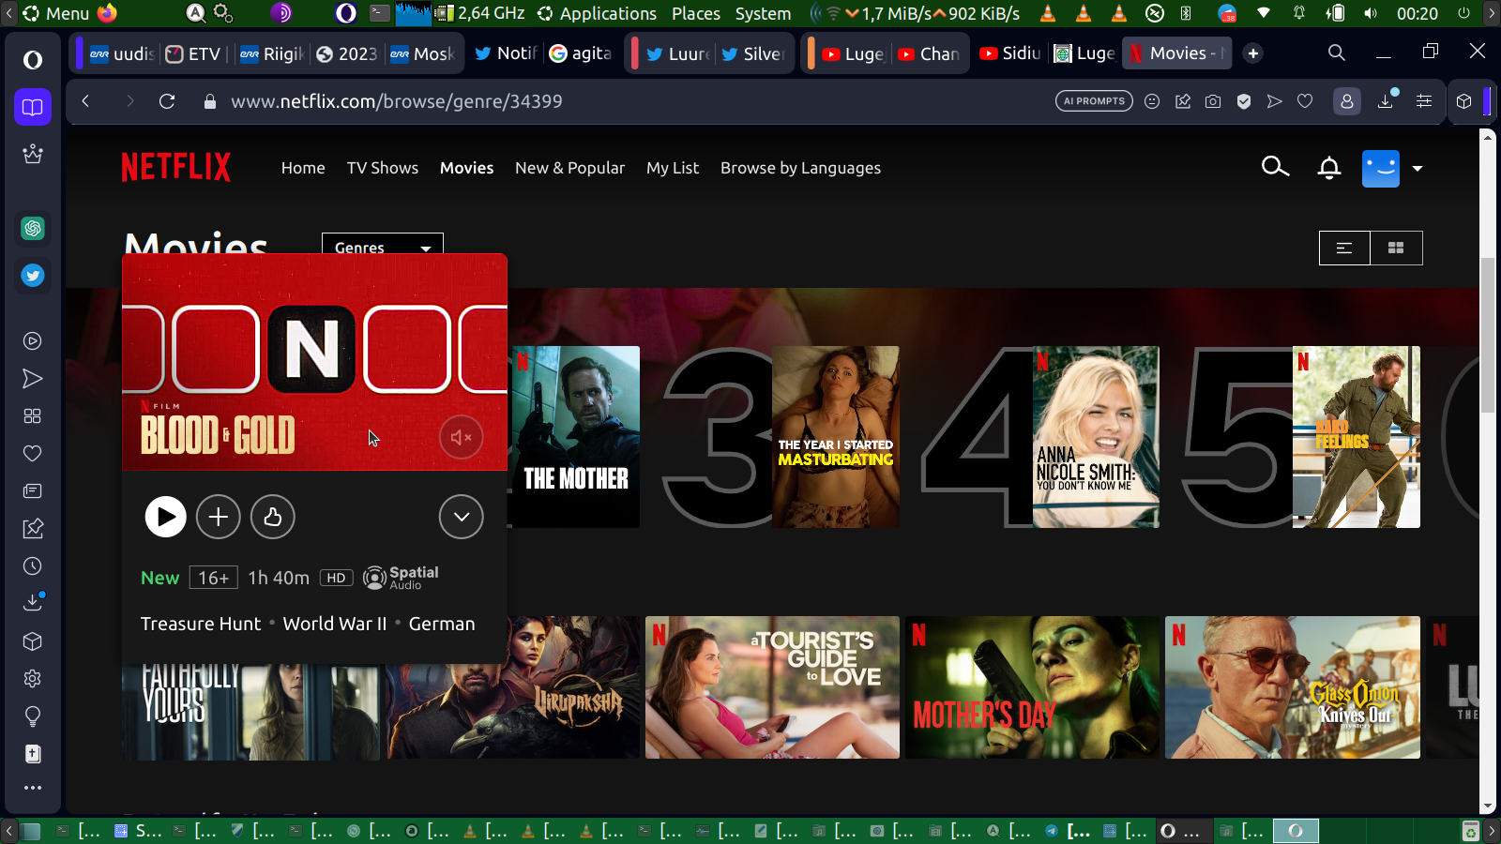Viewport: 1501px width, 844px height.
Task: Bookmark this page with the address-bar heart
Action: 1305,101
